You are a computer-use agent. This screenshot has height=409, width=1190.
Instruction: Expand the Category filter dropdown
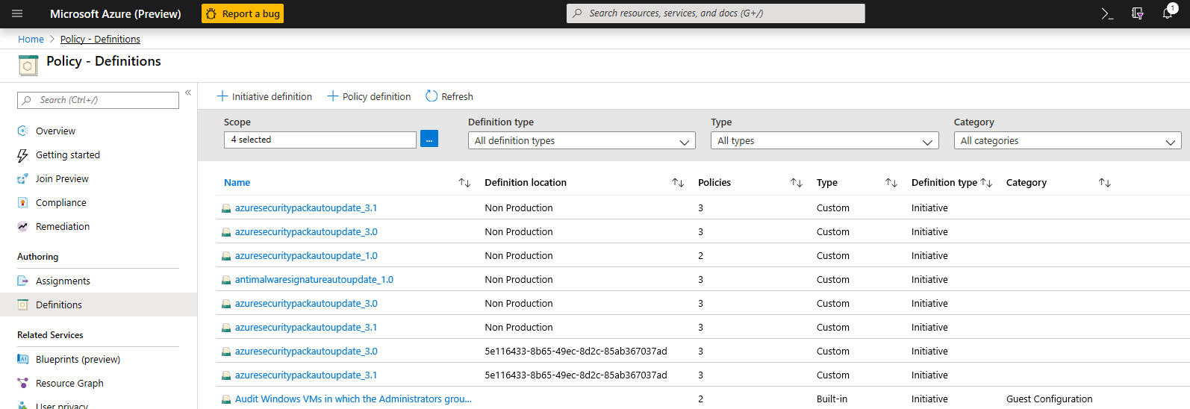click(x=1067, y=141)
